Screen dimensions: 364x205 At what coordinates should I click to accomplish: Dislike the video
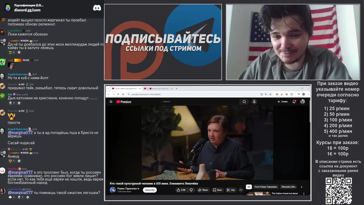click(191, 190)
